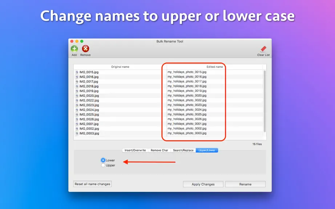Click the red Remove icon
Image resolution: width=335 pixels, height=209 pixels.
[85, 49]
